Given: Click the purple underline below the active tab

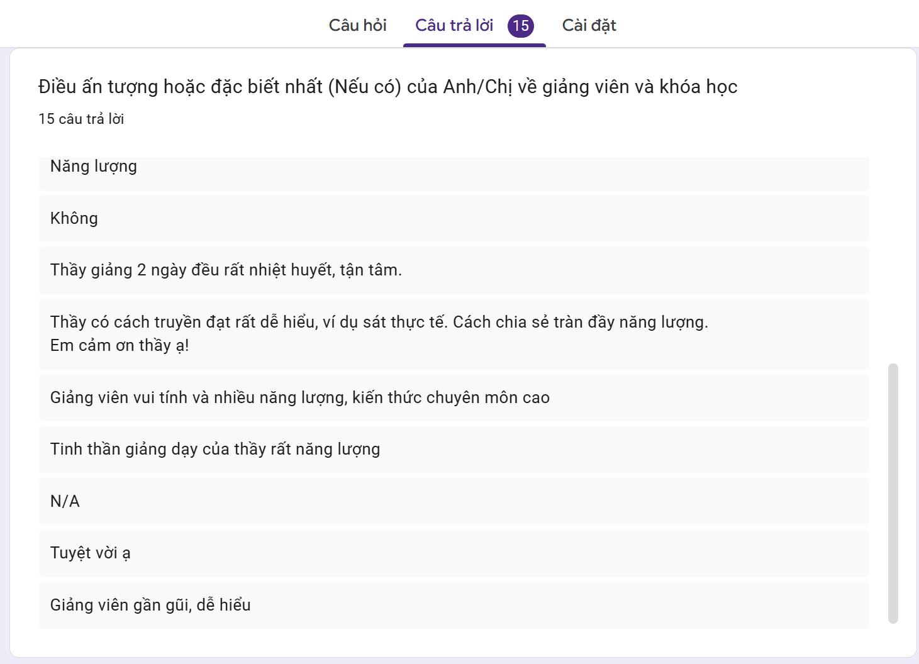Looking at the screenshot, I should point(474,45).
